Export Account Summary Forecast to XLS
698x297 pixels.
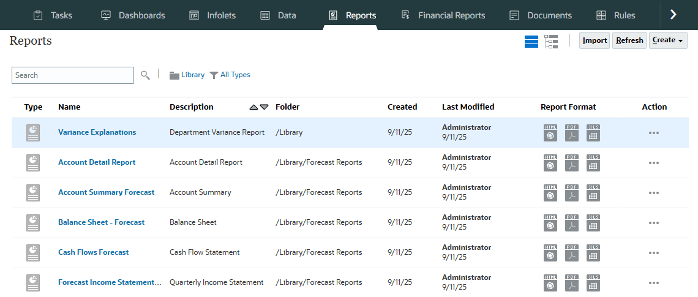[x=593, y=193]
